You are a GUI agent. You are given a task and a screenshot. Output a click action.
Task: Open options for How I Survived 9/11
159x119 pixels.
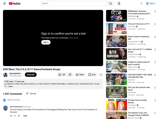155,50
